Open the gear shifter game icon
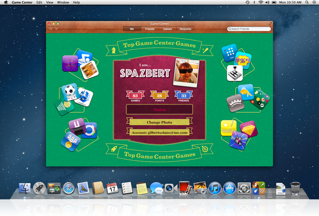The image size is (319, 216). 235,73
